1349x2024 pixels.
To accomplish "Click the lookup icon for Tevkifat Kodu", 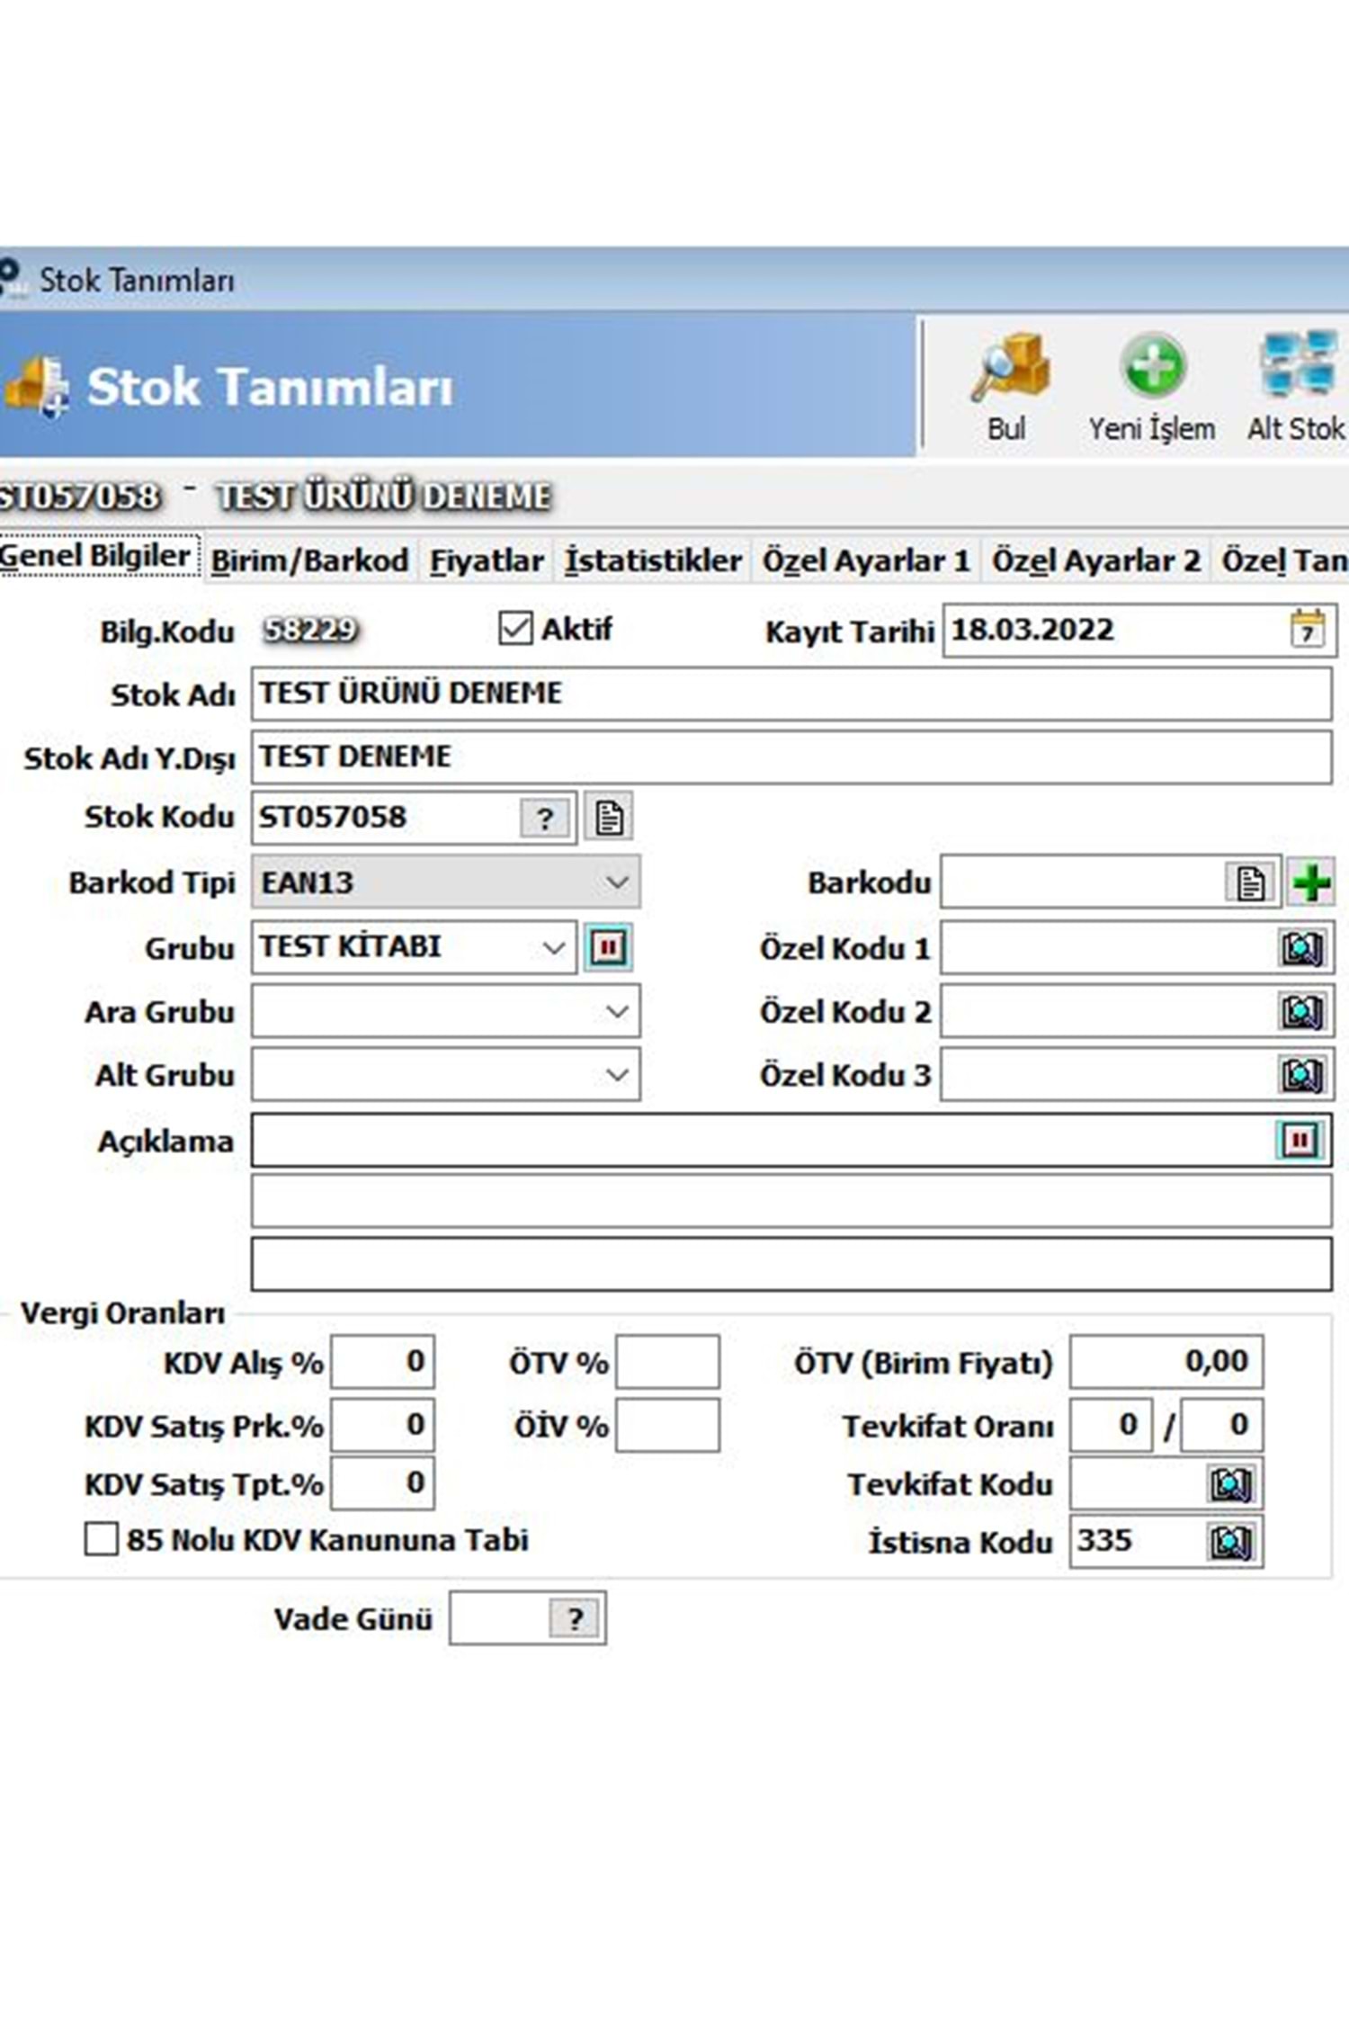I will (1230, 1484).
